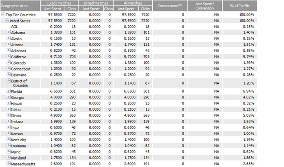Expand the Kentucky row
The image size is (284, 167).
click(9, 139)
